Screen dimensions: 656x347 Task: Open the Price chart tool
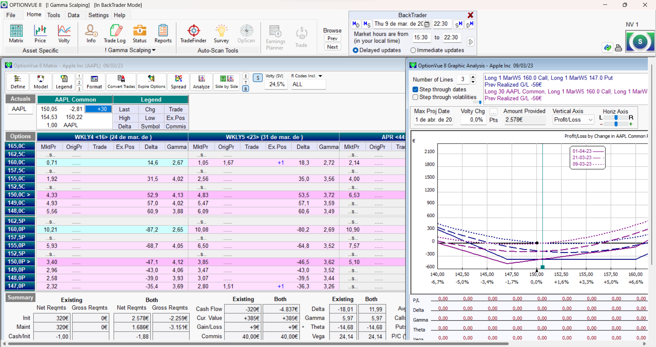[x=40, y=34]
